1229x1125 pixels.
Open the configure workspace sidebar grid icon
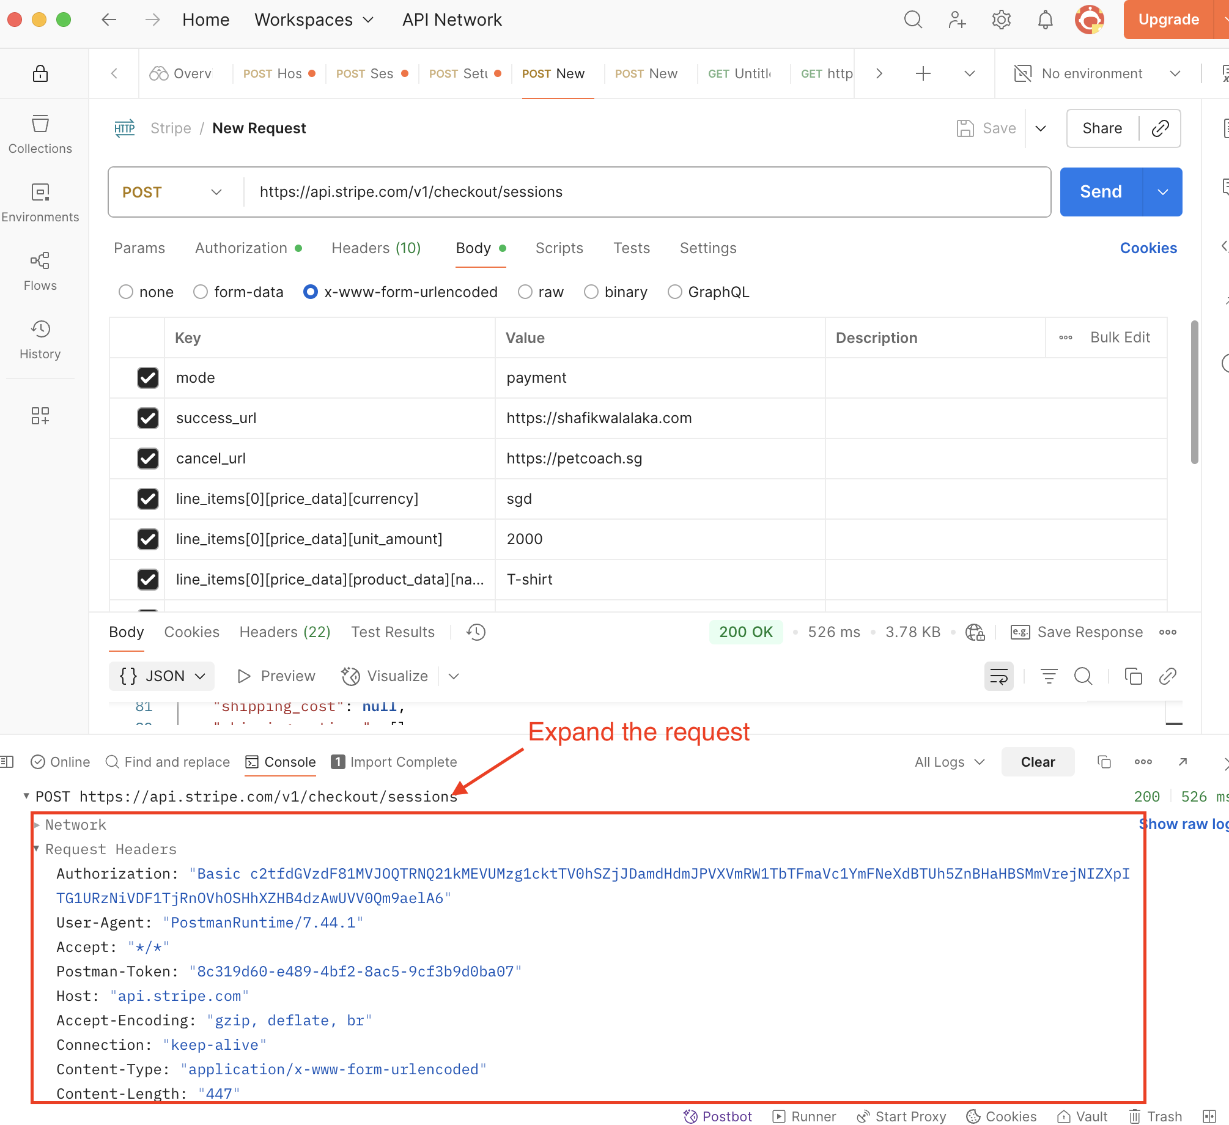[x=40, y=416]
